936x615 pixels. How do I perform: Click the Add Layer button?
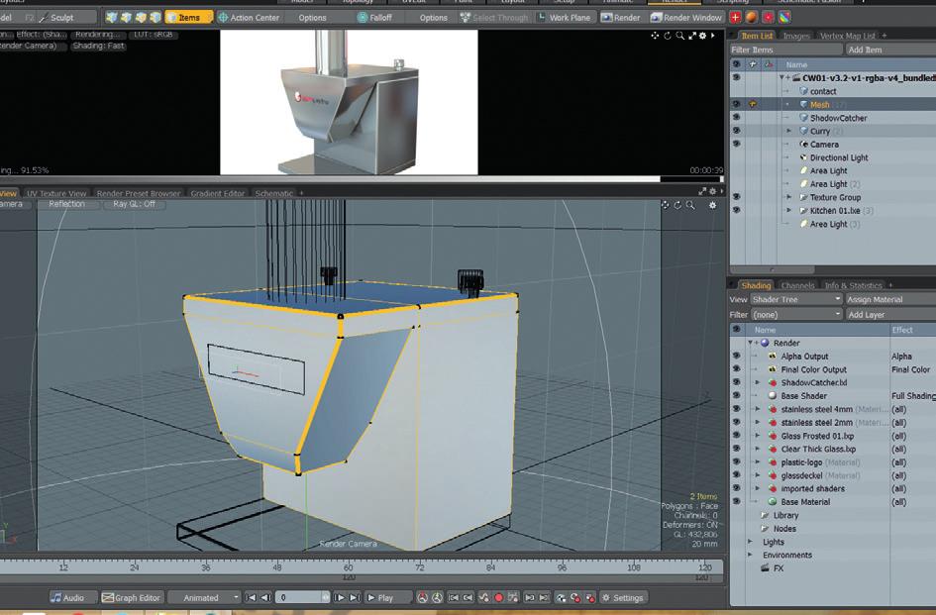click(x=889, y=314)
